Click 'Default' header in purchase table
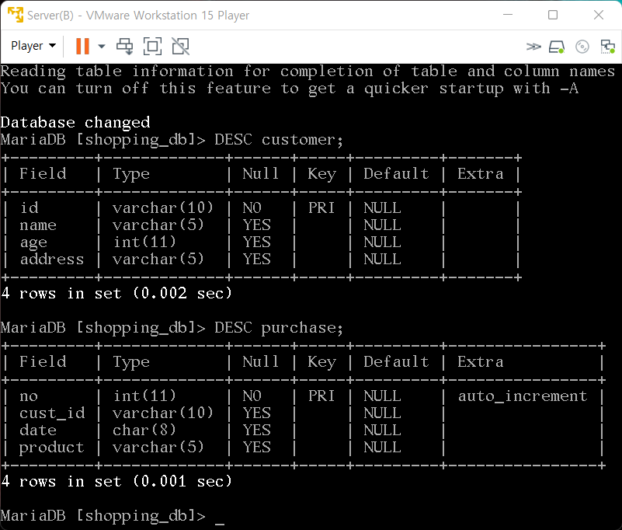Screen dimensions: 622x530 point(396,361)
